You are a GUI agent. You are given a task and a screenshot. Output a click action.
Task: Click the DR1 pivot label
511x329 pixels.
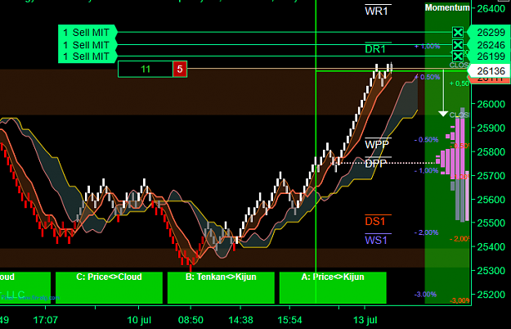376,48
